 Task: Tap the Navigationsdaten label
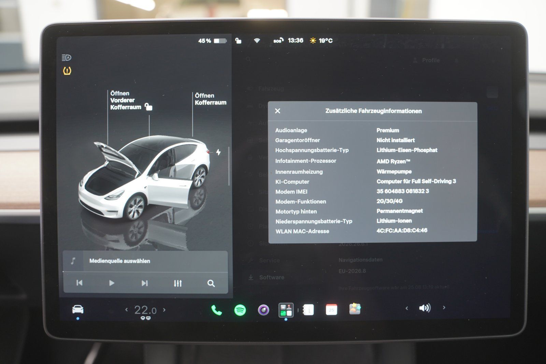[360, 260]
